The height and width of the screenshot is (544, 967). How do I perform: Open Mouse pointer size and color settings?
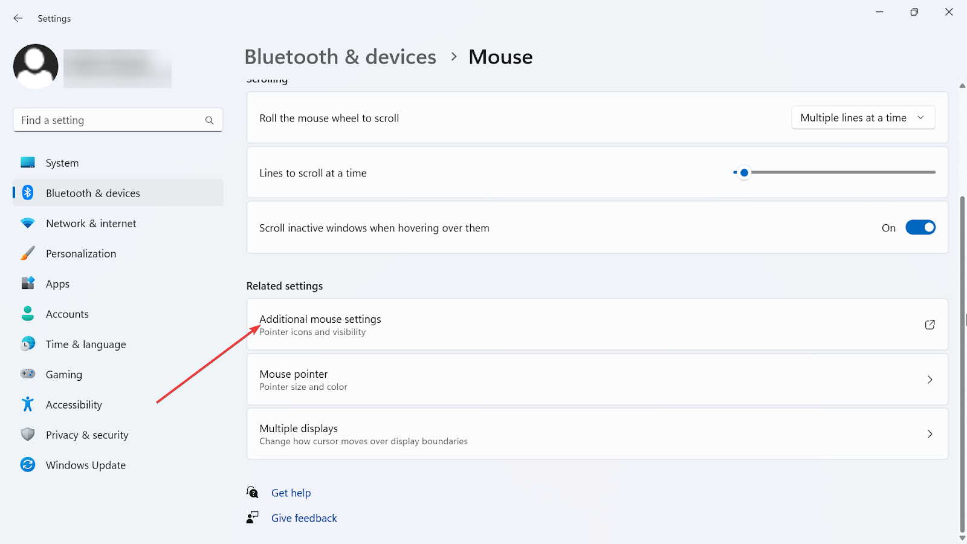tap(597, 380)
